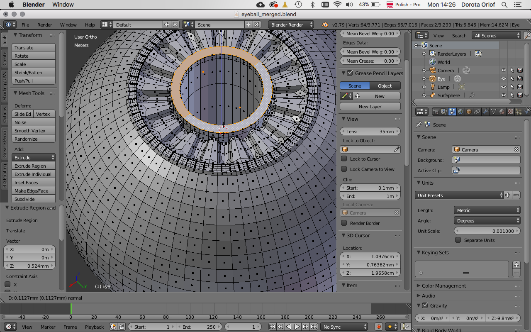Click the Lens 35mm value slider

[370, 132]
